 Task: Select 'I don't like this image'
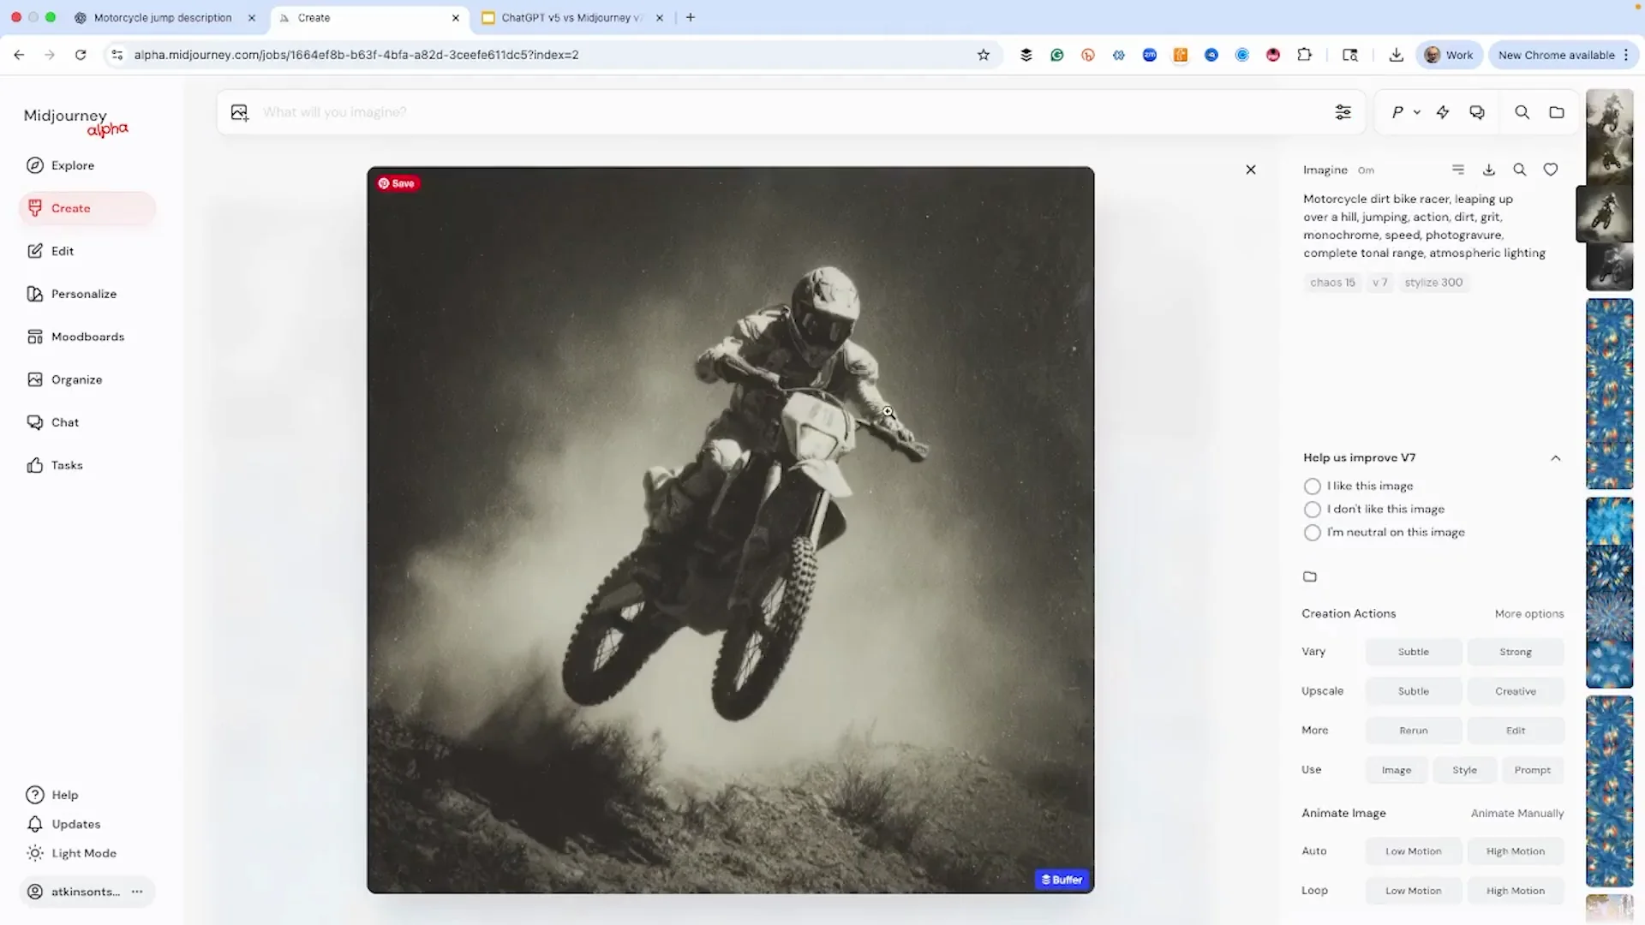1312,509
